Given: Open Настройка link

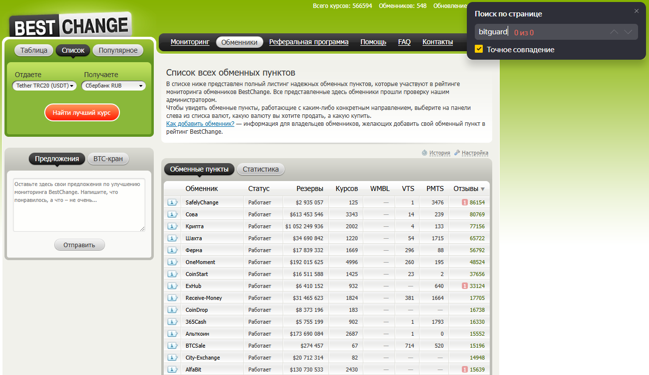Looking at the screenshot, I should pos(475,153).
